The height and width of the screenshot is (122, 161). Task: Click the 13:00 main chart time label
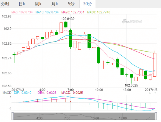(x=127, y=90)
